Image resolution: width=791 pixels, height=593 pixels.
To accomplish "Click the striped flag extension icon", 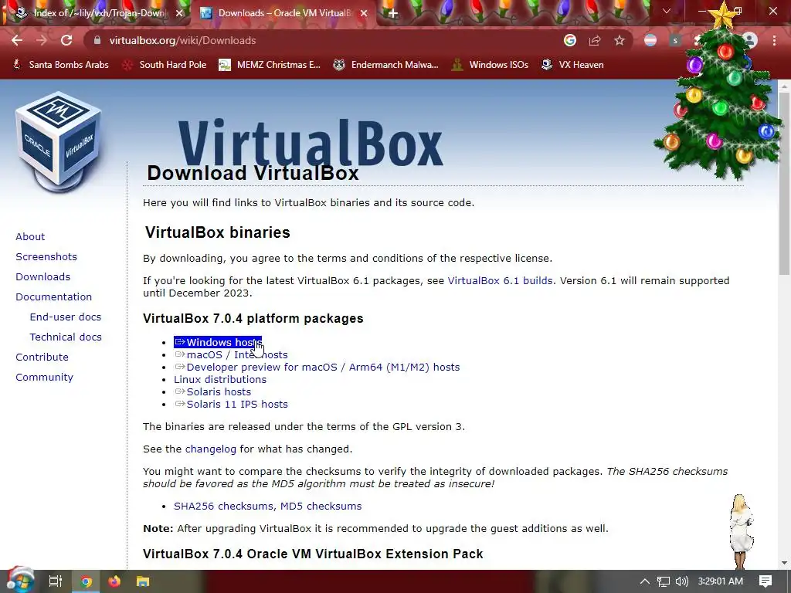I will pyautogui.click(x=650, y=40).
